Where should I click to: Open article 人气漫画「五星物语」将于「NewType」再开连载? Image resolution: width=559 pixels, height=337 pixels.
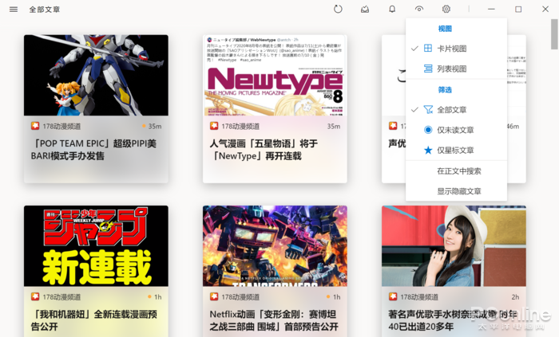[264, 150]
